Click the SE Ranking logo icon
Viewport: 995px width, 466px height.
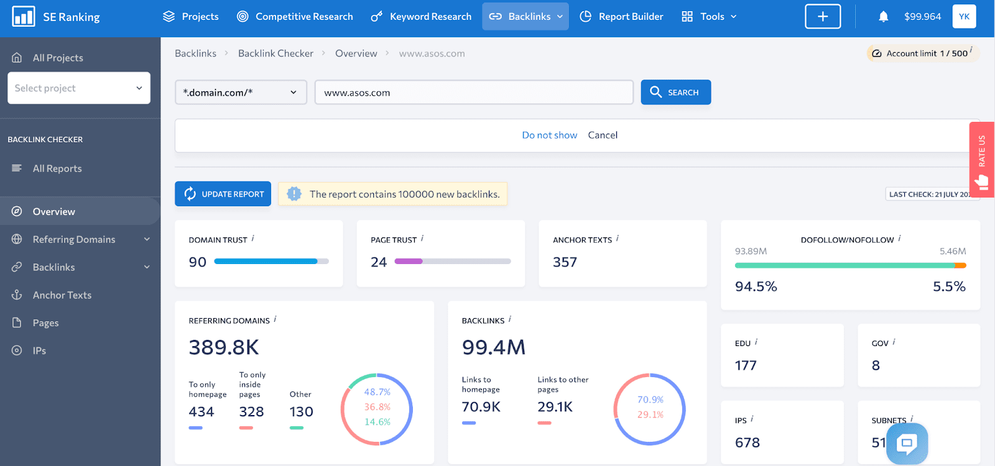[24, 17]
